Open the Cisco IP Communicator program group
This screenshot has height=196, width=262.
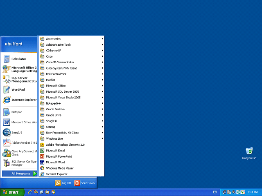(x=72, y=62)
